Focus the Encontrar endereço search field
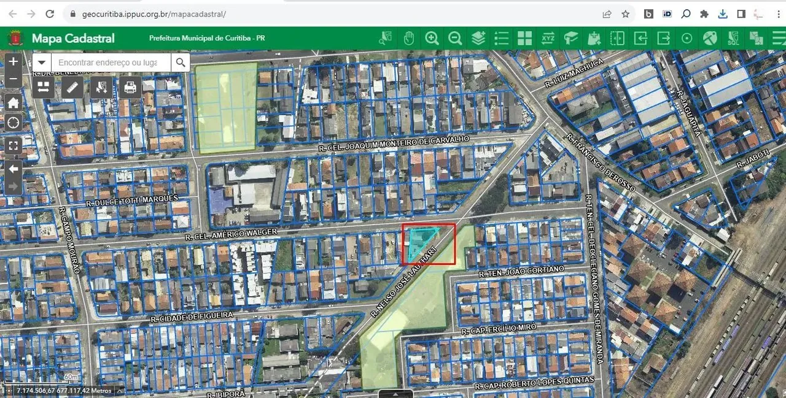Viewport: 786px width, 398px height. 111,63
